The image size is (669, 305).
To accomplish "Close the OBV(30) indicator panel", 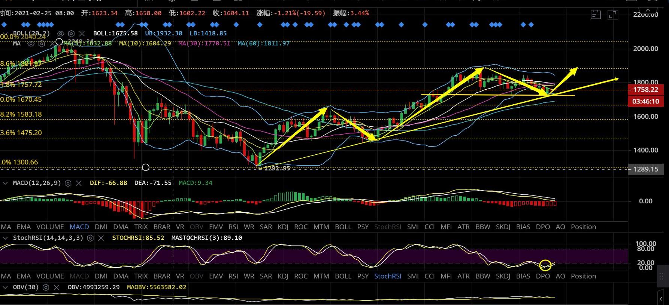I will (57, 287).
